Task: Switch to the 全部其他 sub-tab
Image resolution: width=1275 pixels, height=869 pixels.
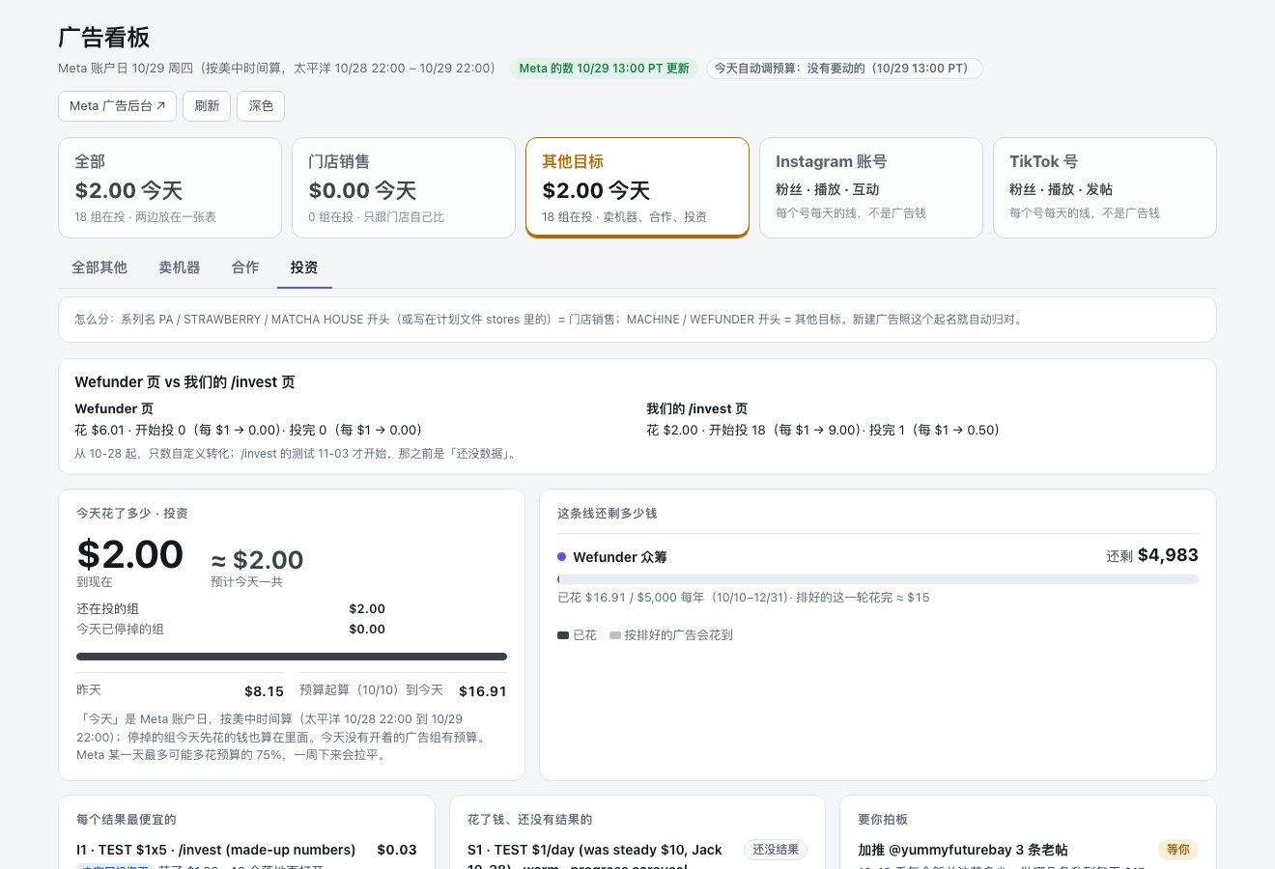Action: 99,267
